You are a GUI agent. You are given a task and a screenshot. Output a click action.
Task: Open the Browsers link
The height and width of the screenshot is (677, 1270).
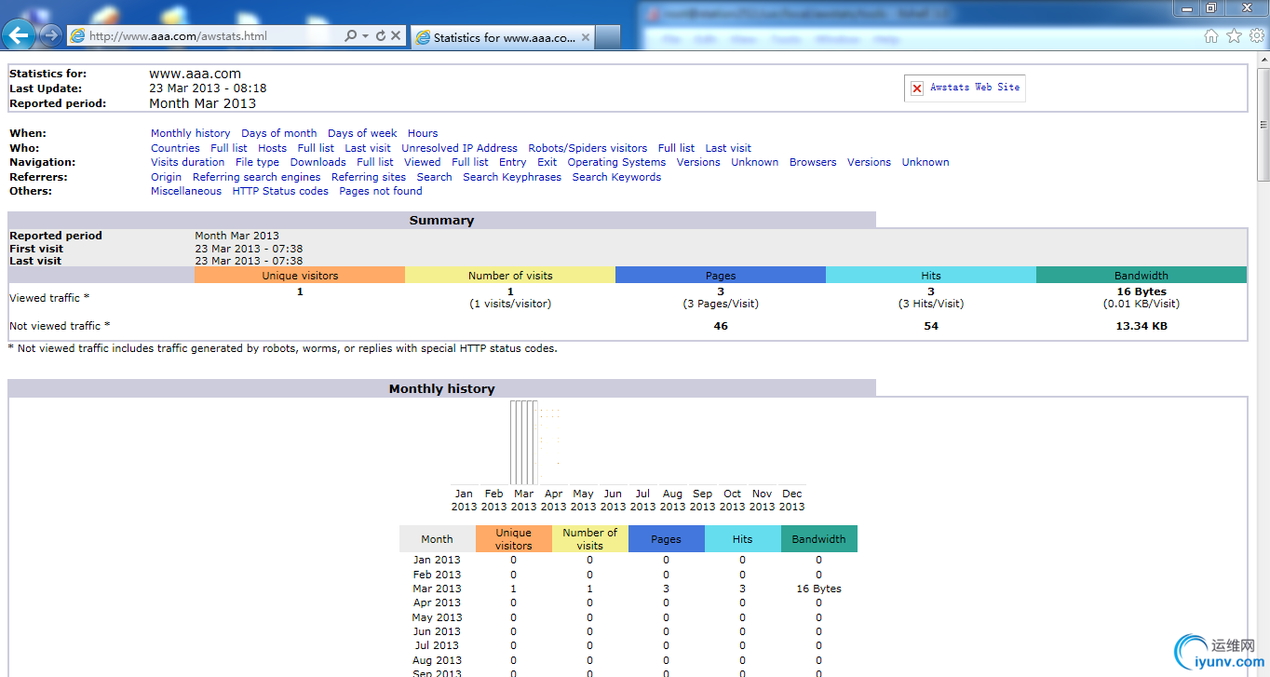[813, 162]
